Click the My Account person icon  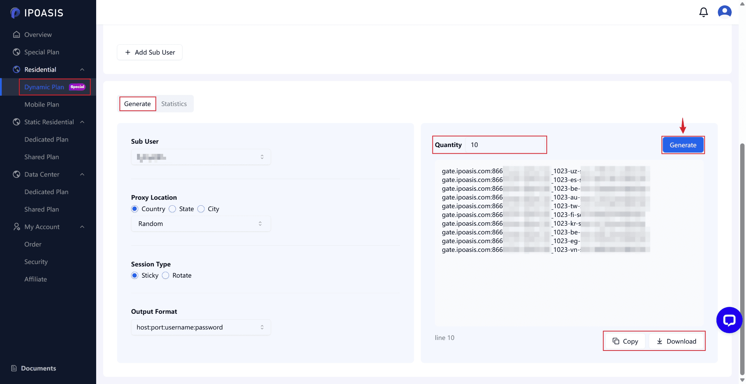16,227
